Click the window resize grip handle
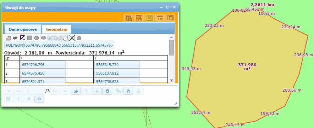 [x=176, y=104]
